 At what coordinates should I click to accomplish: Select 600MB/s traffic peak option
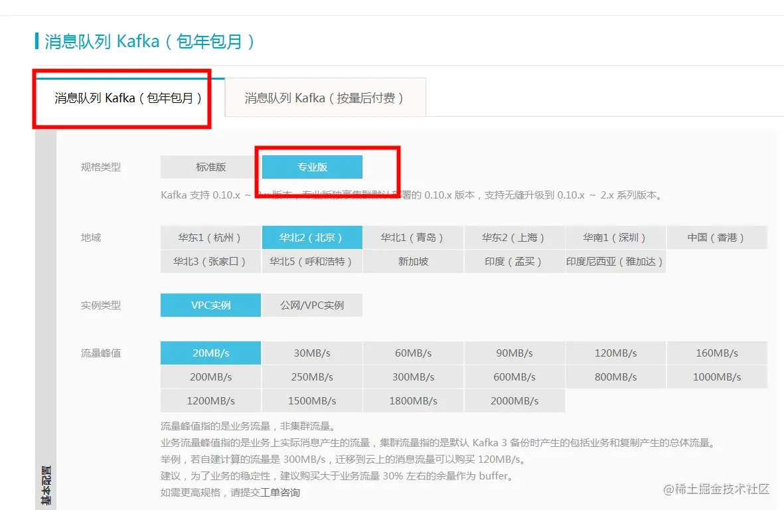pyautogui.click(x=514, y=377)
